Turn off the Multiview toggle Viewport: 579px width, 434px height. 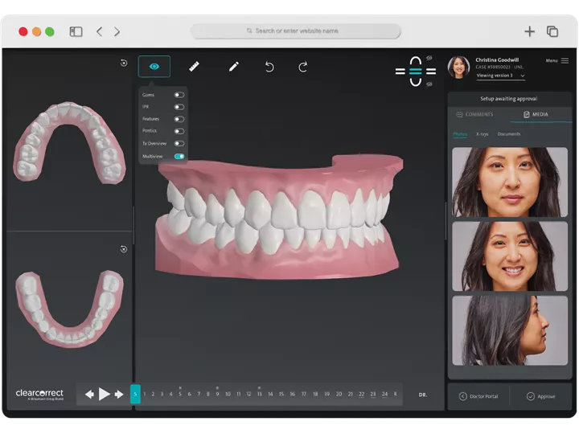pos(179,156)
